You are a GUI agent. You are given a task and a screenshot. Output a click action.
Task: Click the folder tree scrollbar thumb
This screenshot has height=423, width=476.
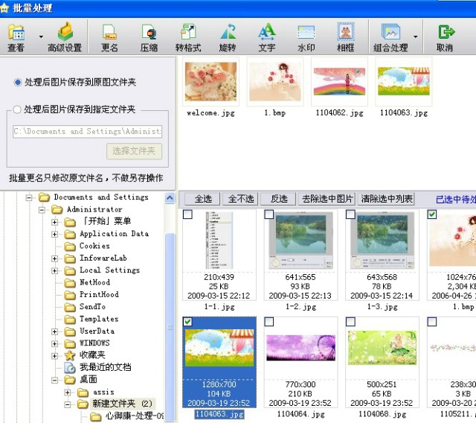170,327
